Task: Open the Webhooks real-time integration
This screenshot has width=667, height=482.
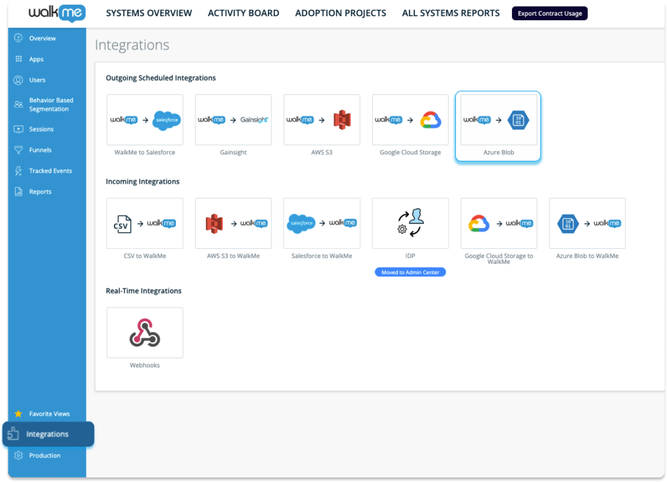Action: pyautogui.click(x=145, y=332)
